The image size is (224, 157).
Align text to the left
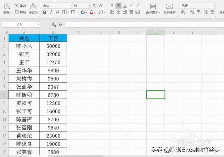click(x=112, y=12)
